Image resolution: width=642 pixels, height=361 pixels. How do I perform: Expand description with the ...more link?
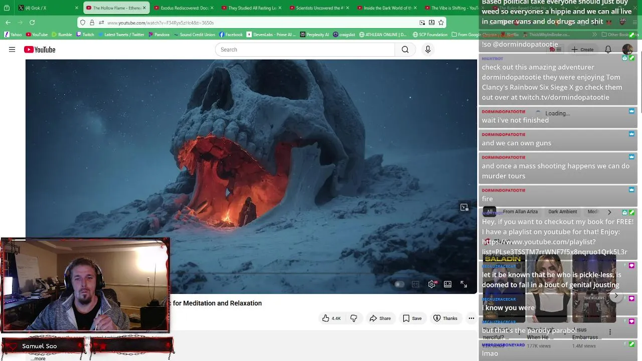point(38,358)
